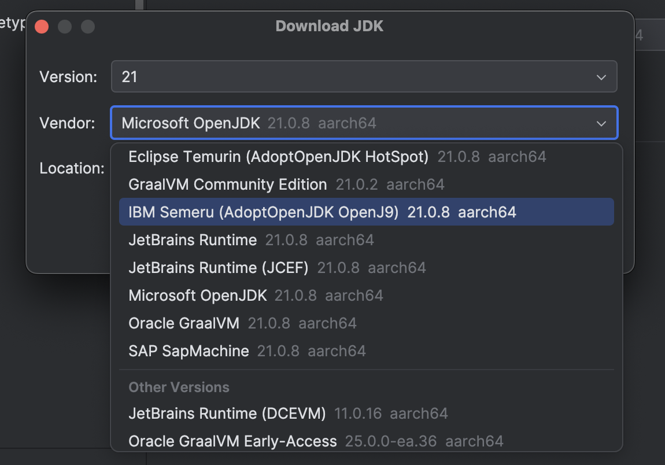Click the Download JDK dialog title

[x=330, y=26]
